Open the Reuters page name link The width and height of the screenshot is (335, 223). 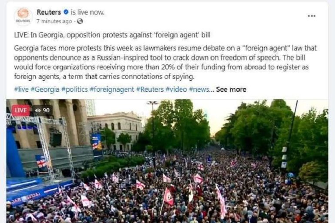(49, 12)
